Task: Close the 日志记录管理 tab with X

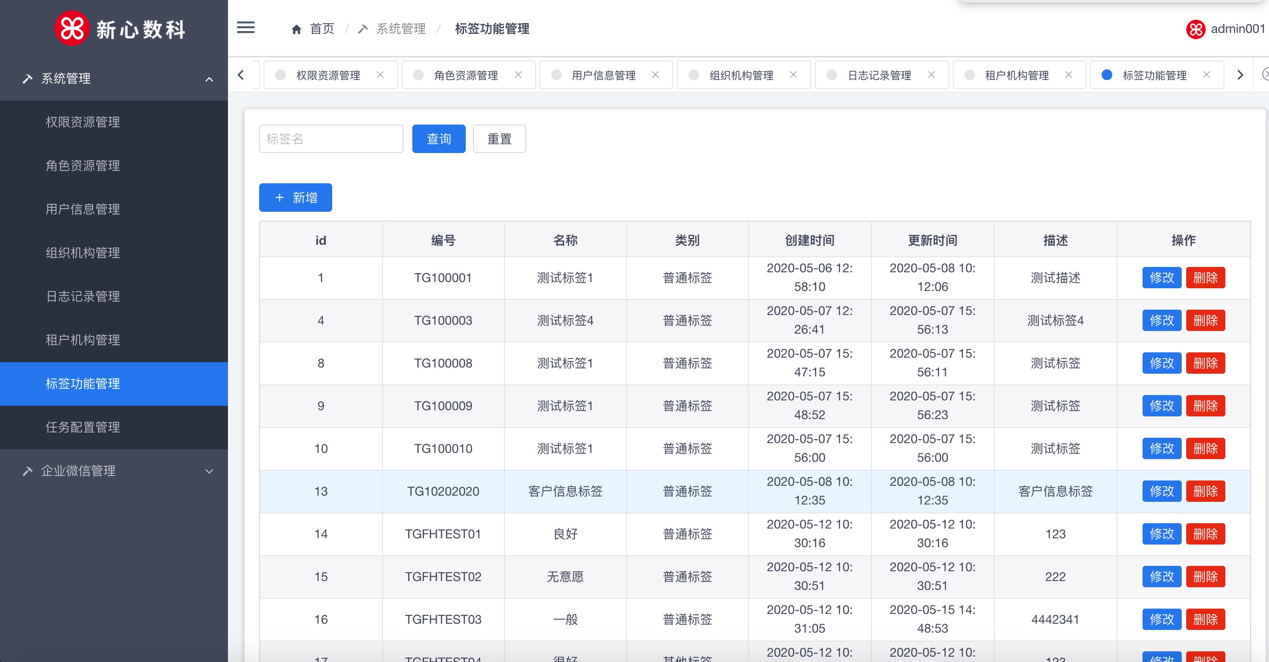Action: pyautogui.click(x=931, y=75)
